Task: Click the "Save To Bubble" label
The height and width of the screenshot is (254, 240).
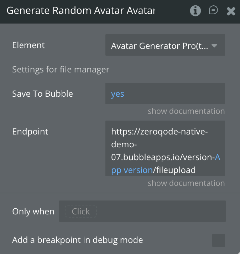Action: point(42,94)
